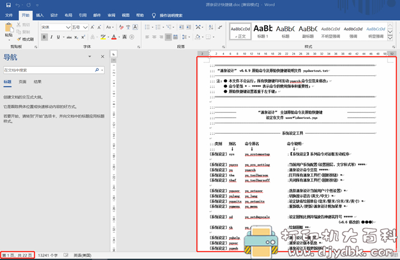Open the Quick Access Toolbar customize arrow
Screen dimensions: 400x260
(37, 5)
